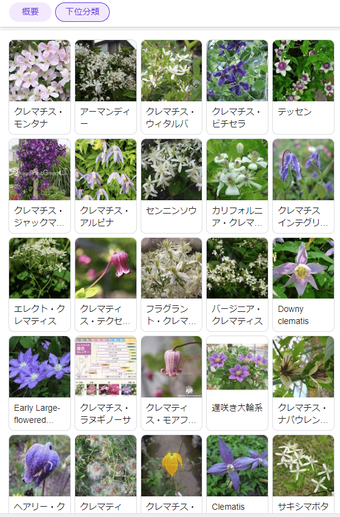The width and height of the screenshot is (340, 517).
Task: Click the フラグラント・クレマ... card
Action: (172, 285)
